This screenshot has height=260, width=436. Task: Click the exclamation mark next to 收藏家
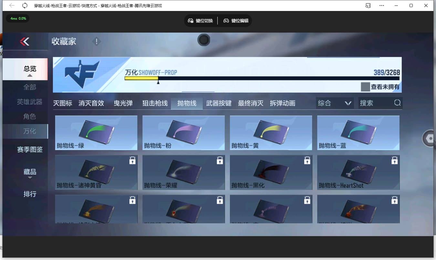pos(96,41)
